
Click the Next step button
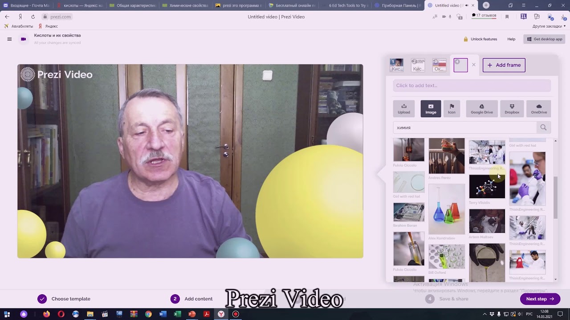pyautogui.click(x=540, y=299)
